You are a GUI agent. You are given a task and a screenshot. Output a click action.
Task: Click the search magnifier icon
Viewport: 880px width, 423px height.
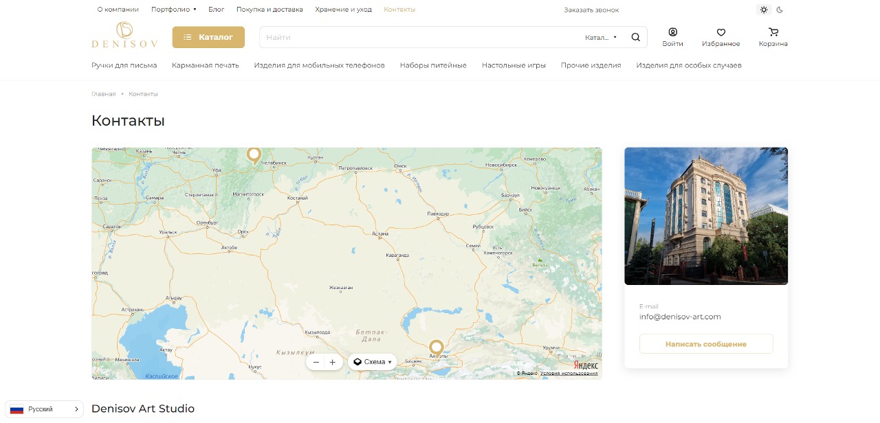635,37
